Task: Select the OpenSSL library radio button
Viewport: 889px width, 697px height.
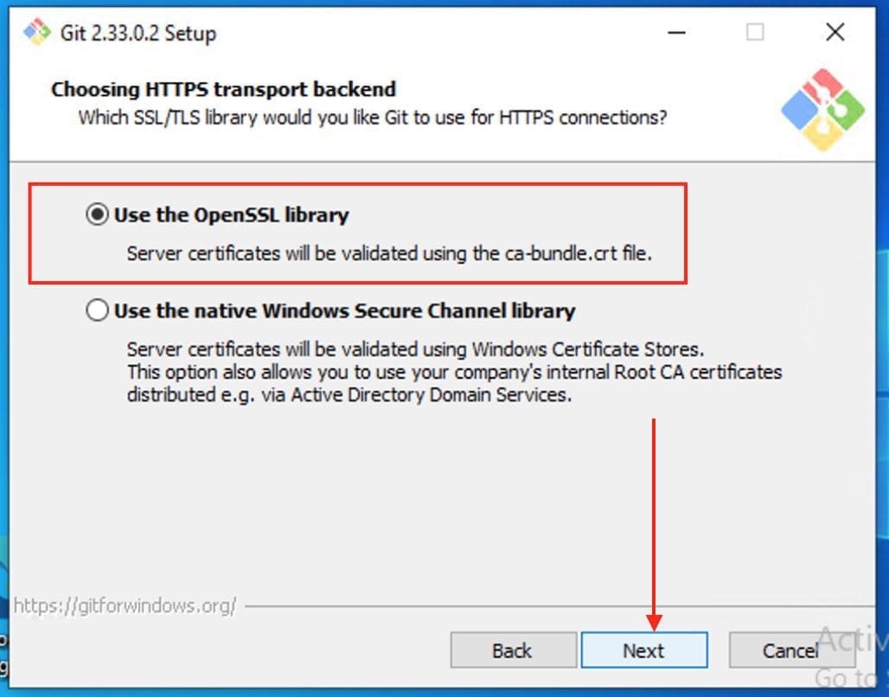Action: [98, 214]
